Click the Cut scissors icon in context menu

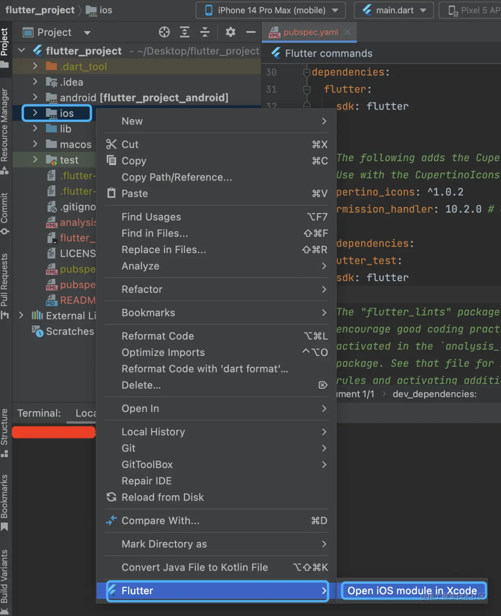click(x=112, y=144)
